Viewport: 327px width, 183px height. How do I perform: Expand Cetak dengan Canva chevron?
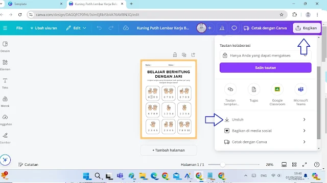305,142
